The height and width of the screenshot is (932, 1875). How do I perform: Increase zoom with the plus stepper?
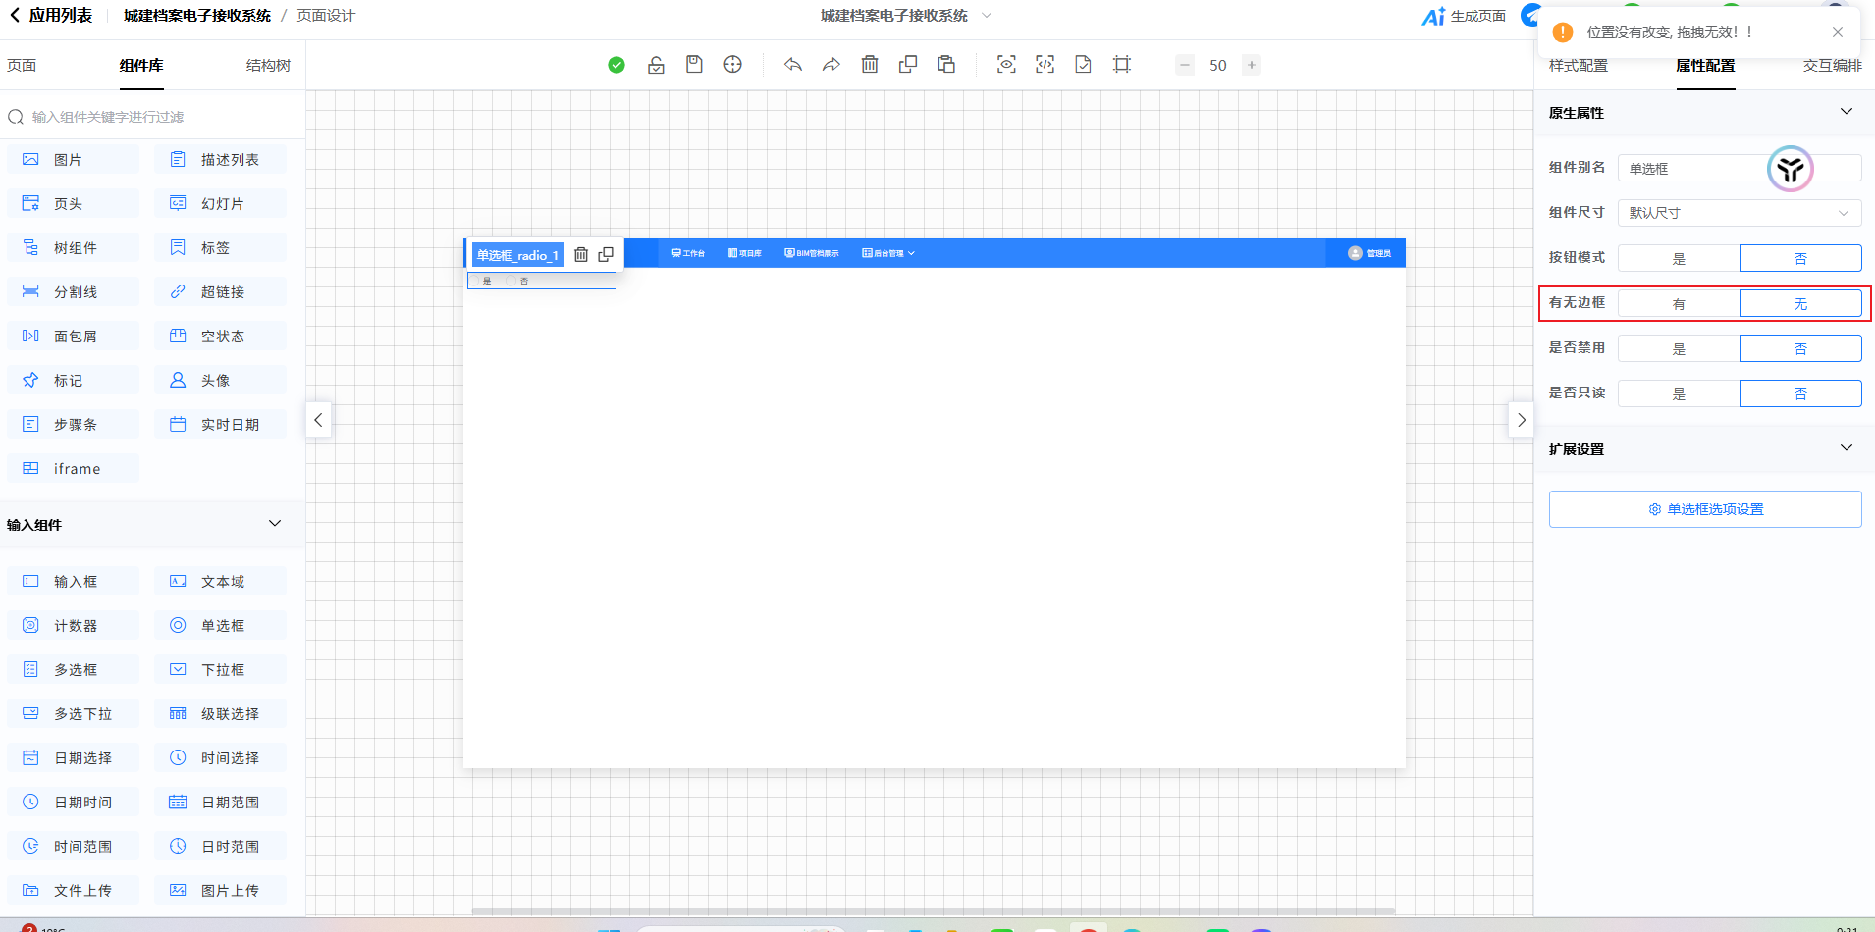click(x=1252, y=65)
